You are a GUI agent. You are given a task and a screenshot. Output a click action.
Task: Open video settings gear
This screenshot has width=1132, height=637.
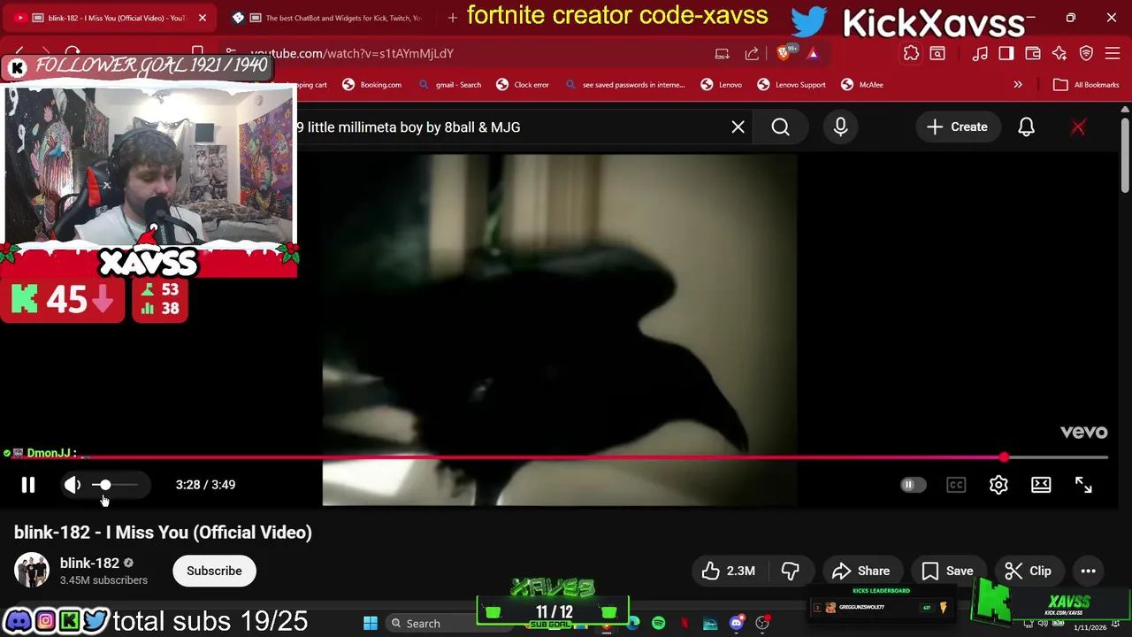point(998,485)
